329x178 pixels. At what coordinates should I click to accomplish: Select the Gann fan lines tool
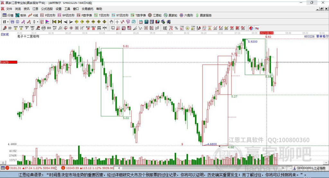(x=118, y=28)
